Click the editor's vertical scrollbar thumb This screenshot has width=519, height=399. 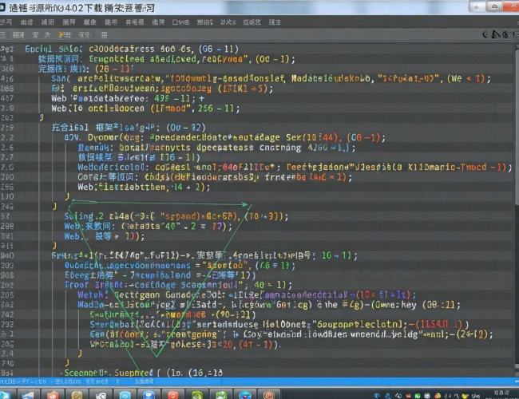[517, 126]
